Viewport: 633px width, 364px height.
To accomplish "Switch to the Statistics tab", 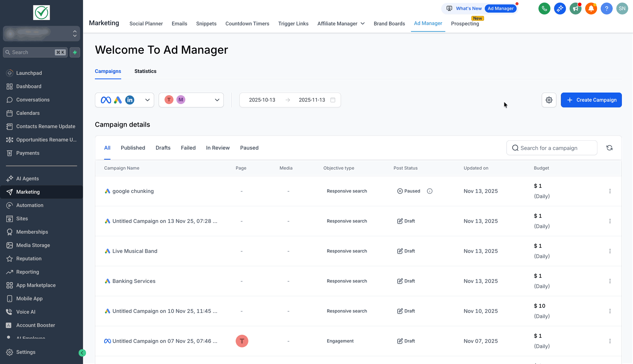I will point(145,71).
